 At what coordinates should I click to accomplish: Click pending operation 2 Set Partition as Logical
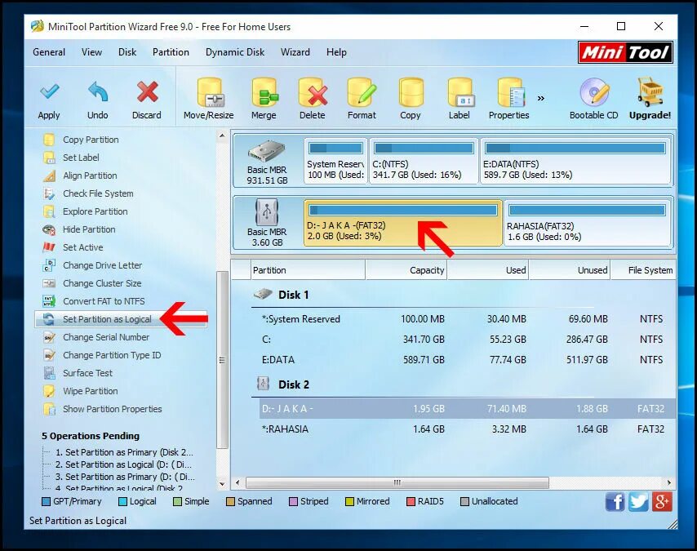pos(123,464)
